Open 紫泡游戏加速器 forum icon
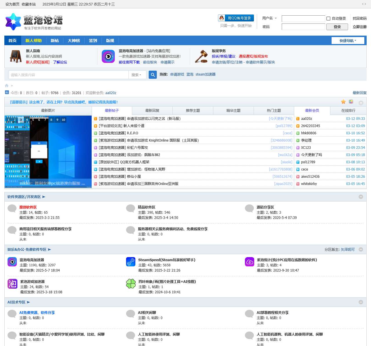The image size is (371, 346). point(12,284)
